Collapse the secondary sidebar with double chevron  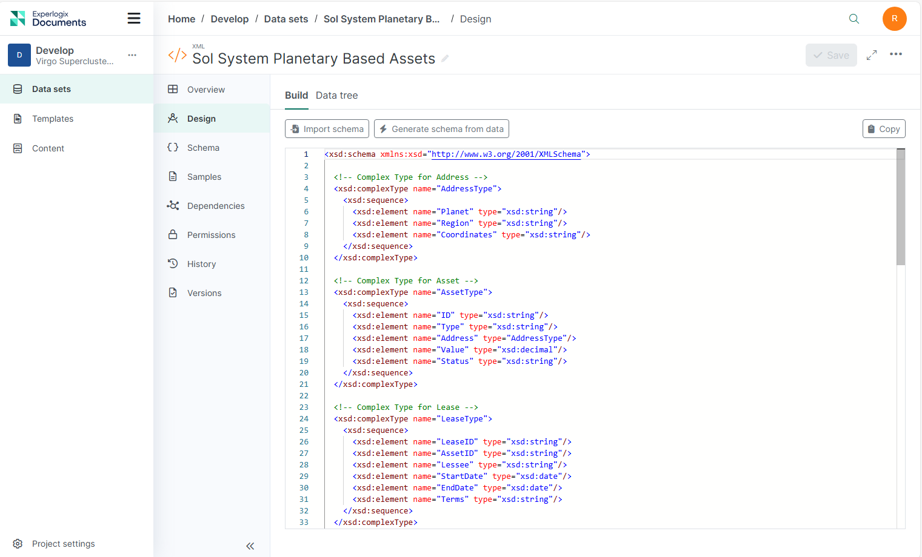250,546
